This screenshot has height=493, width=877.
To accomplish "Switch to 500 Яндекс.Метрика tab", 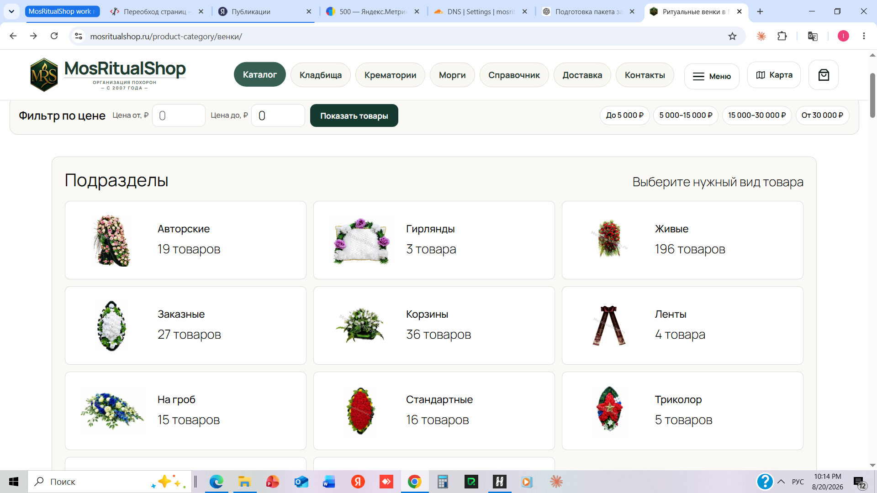I will click(372, 11).
